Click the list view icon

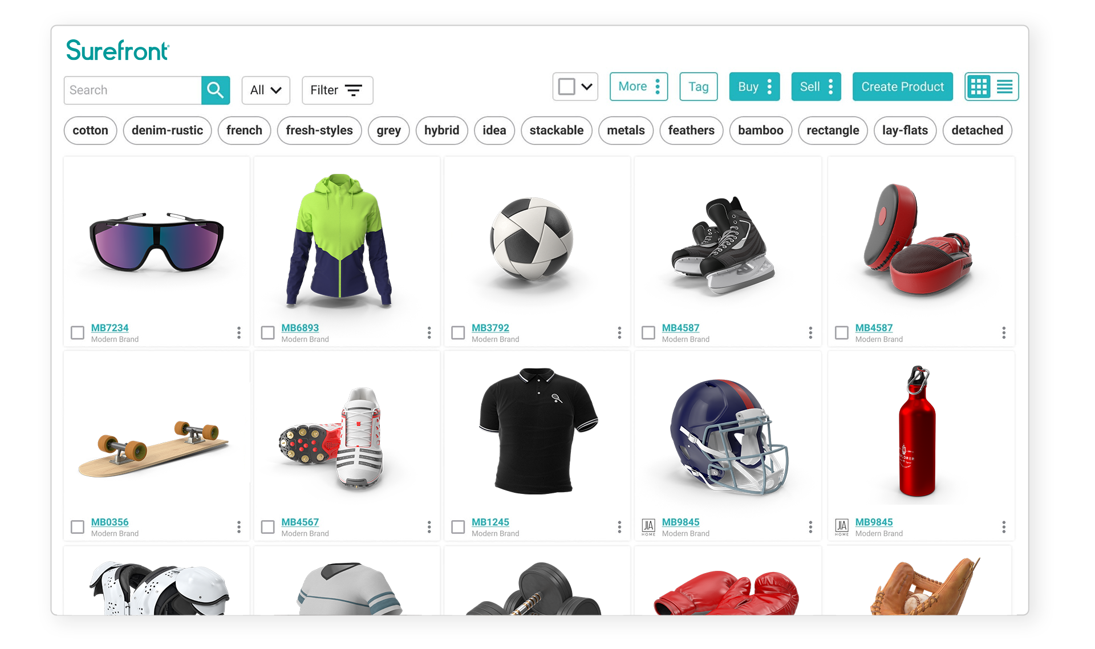(x=1004, y=87)
